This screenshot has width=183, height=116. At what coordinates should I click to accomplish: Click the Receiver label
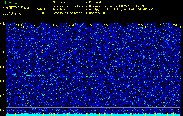tap(59, 10)
